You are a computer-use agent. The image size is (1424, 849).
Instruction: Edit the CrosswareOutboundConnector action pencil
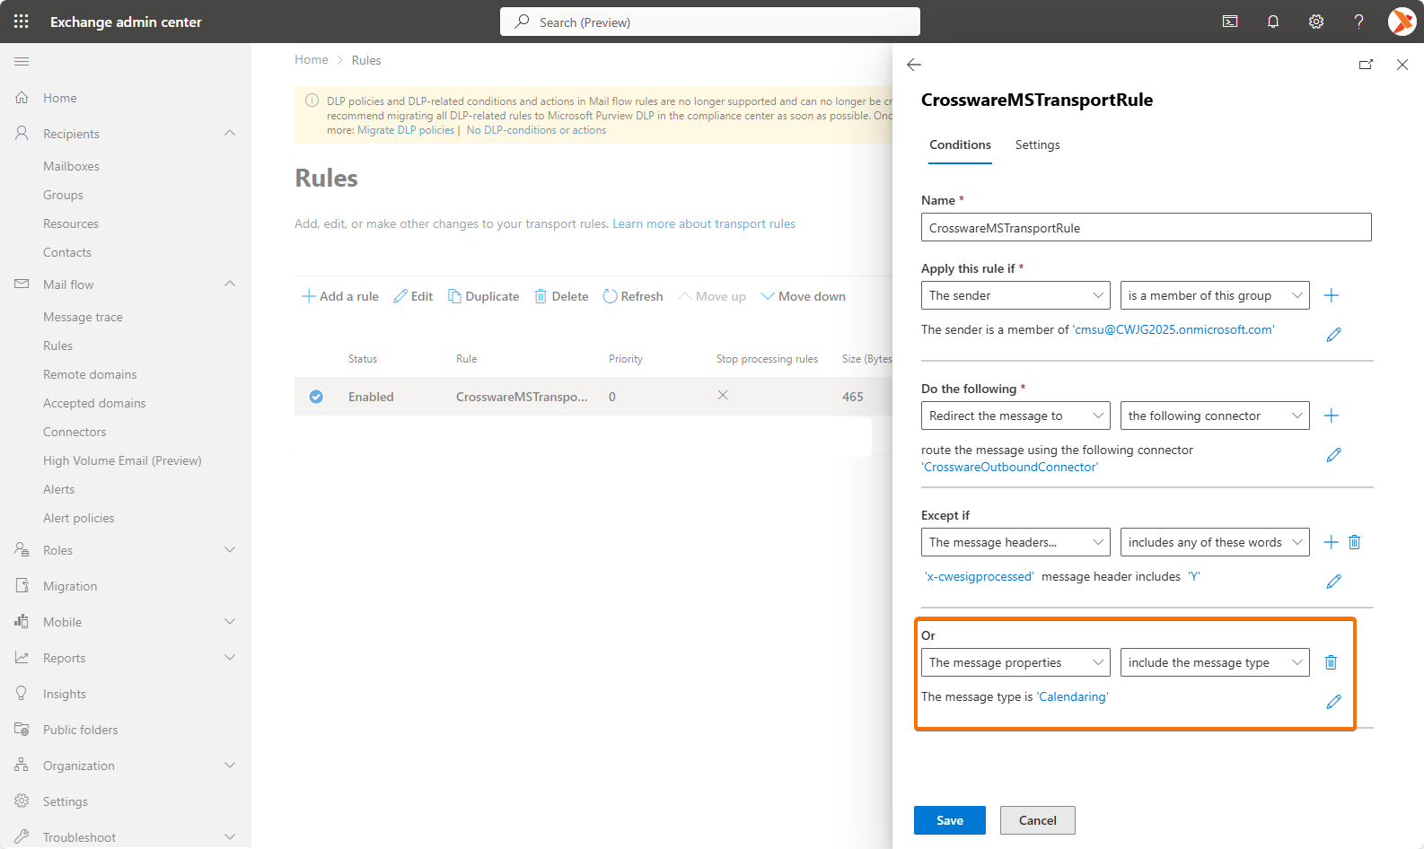(x=1333, y=455)
